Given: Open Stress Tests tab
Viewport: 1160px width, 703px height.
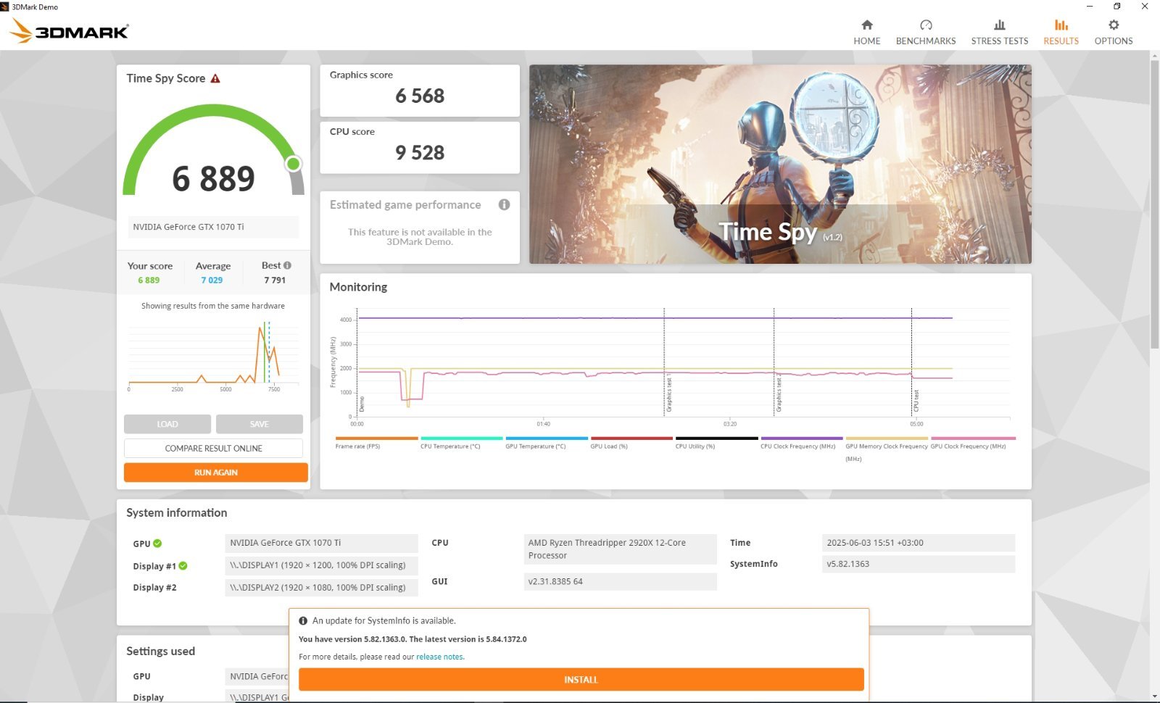Looking at the screenshot, I should pos(999,33).
